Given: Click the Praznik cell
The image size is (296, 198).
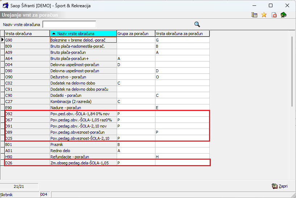Looking at the screenshot, I should [x=83, y=145].
